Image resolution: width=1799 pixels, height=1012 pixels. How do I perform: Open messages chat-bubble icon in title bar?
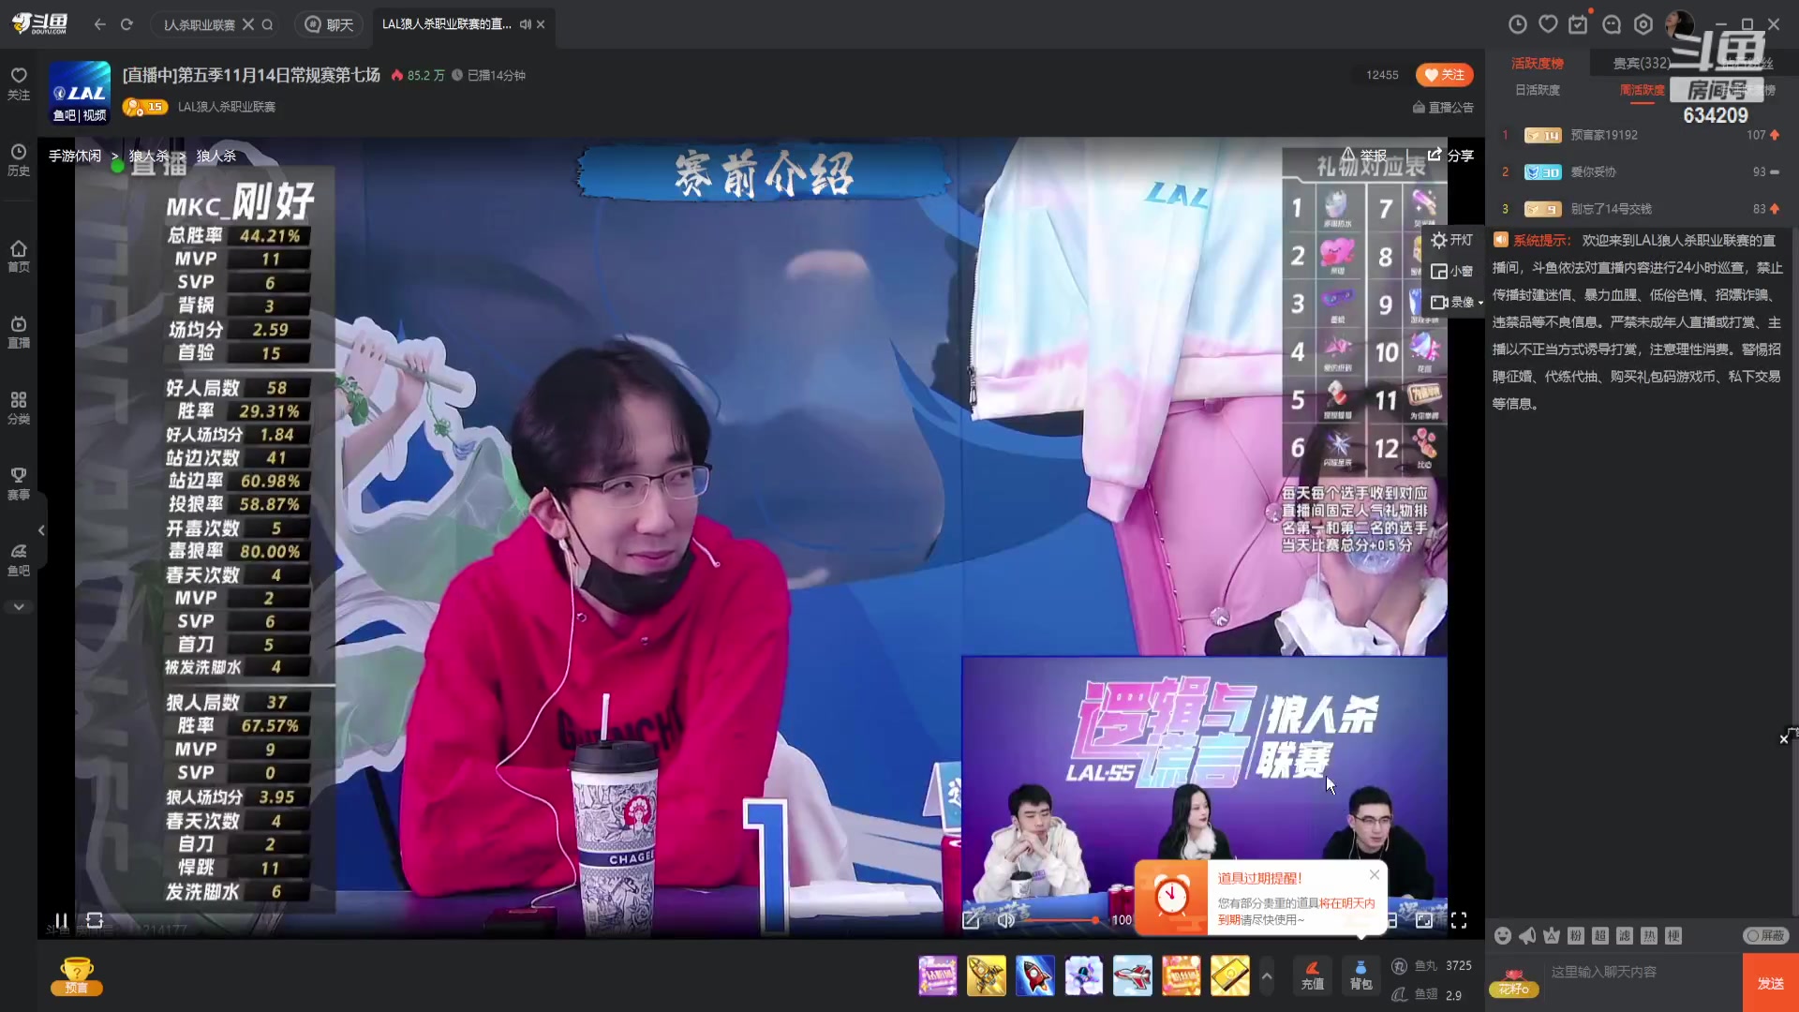click(1612, 24)
